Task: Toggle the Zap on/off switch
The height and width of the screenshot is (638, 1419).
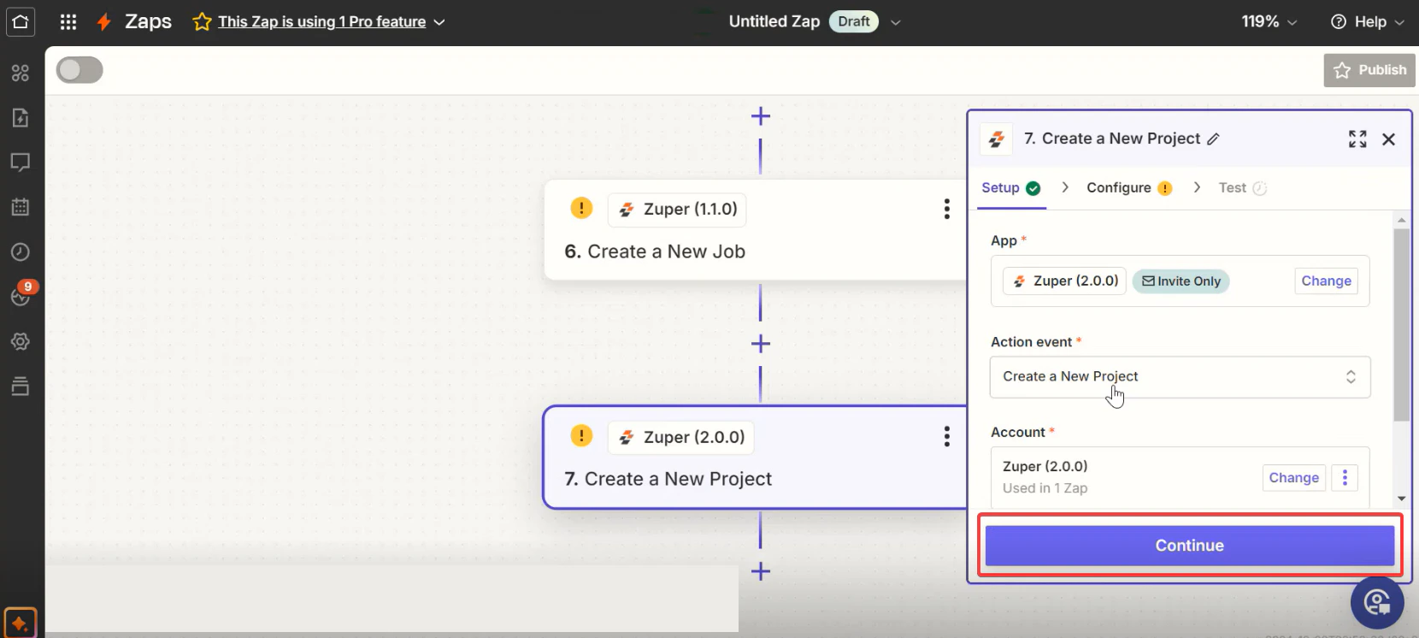Action: tap(79, 70)
